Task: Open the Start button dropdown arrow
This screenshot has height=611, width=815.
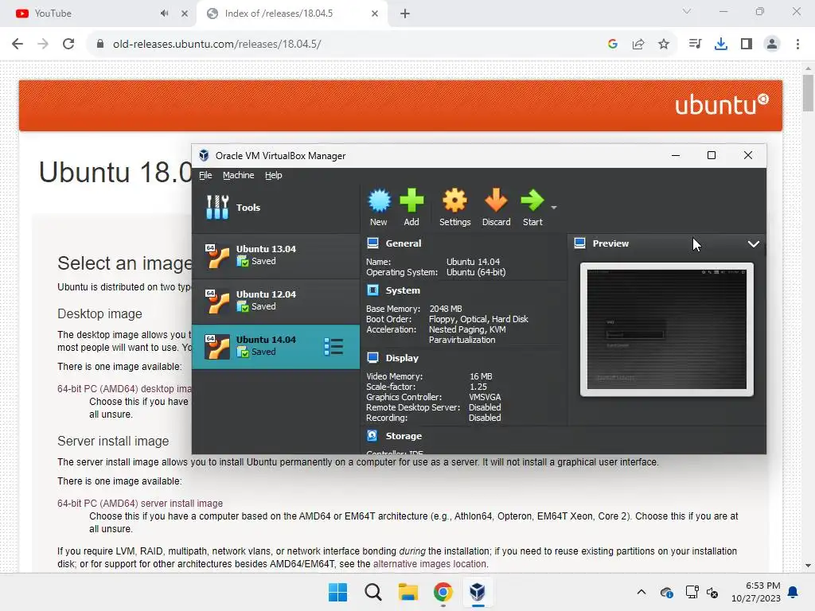Action: coord(554,208)
